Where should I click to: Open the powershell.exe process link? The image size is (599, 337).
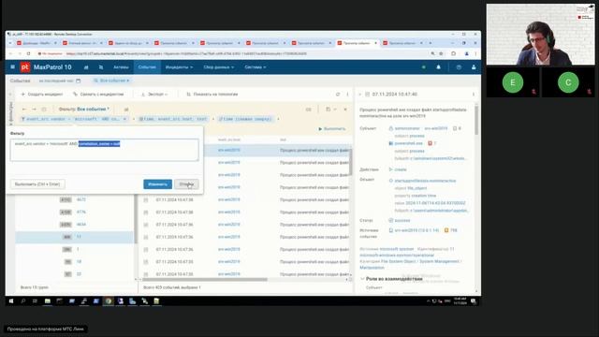408,143
